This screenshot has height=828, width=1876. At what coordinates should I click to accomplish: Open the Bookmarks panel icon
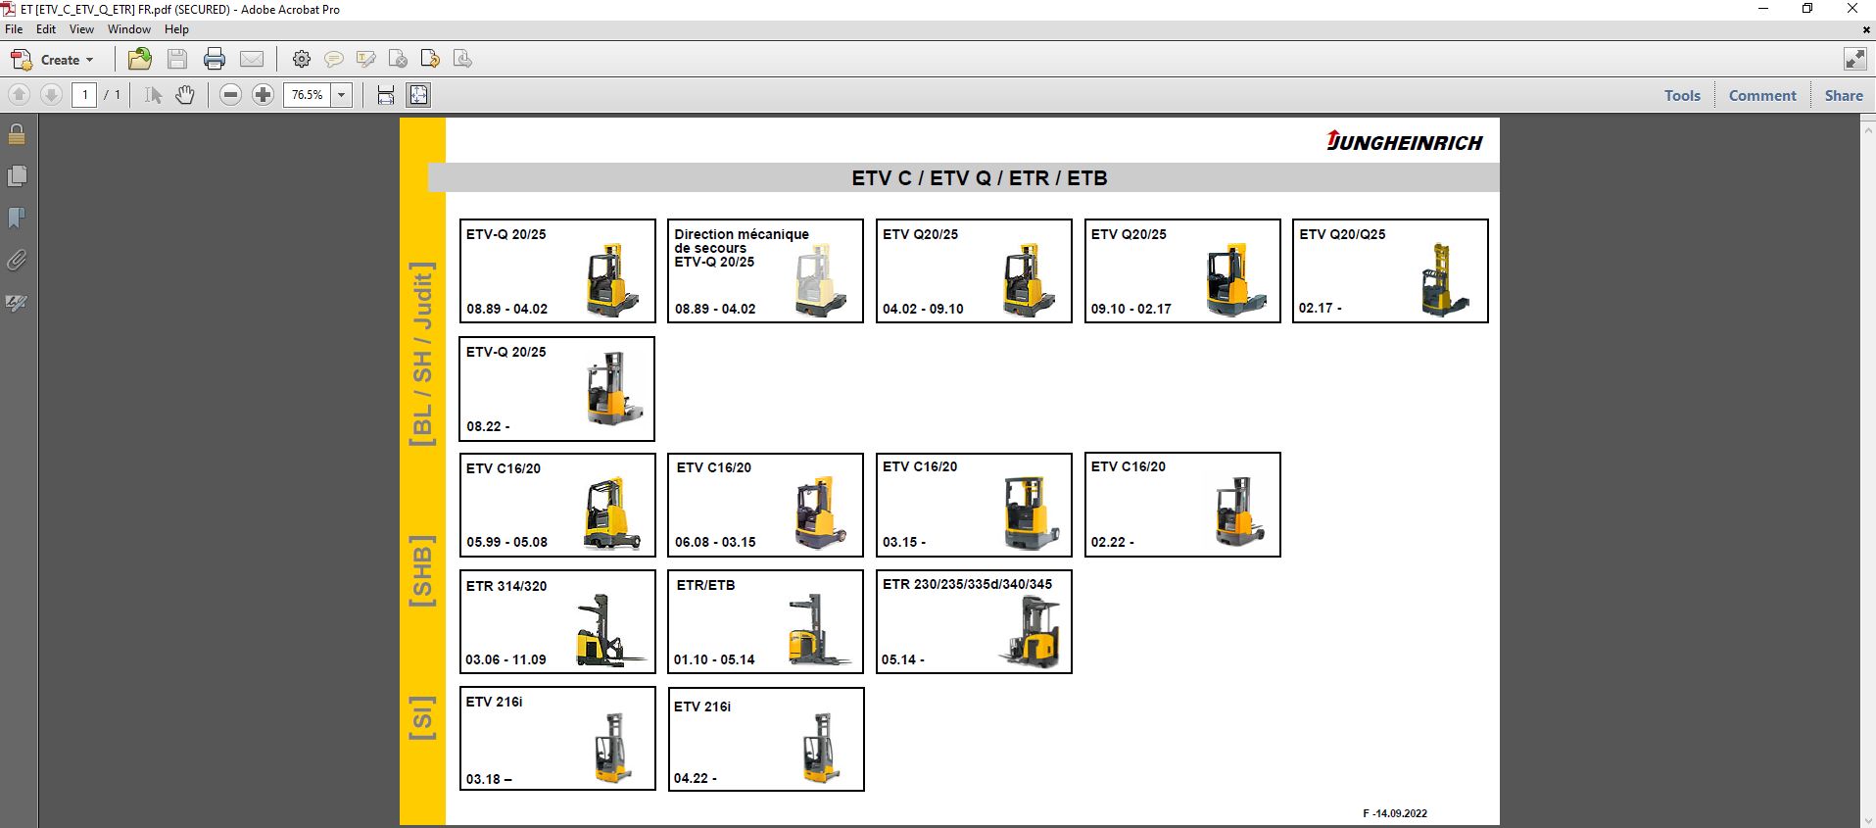pyautogui.click(x=17, y=218)
